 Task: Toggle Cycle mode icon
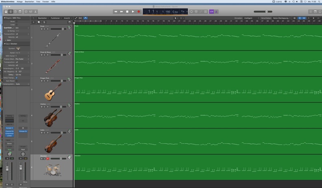(191, 12)
